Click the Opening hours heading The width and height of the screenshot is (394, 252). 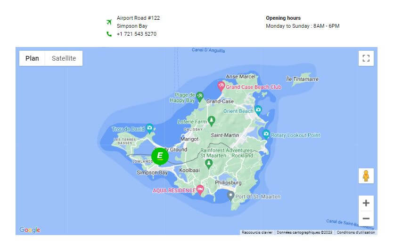tap(283, 18)
